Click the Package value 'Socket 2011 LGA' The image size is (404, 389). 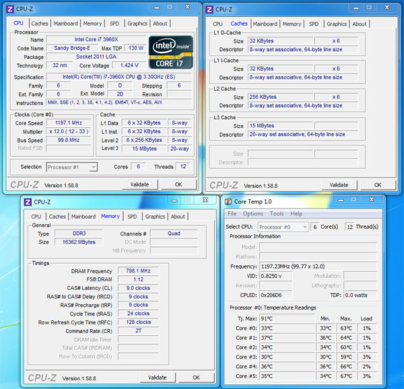pyautogui.click(x=96, y=57)
